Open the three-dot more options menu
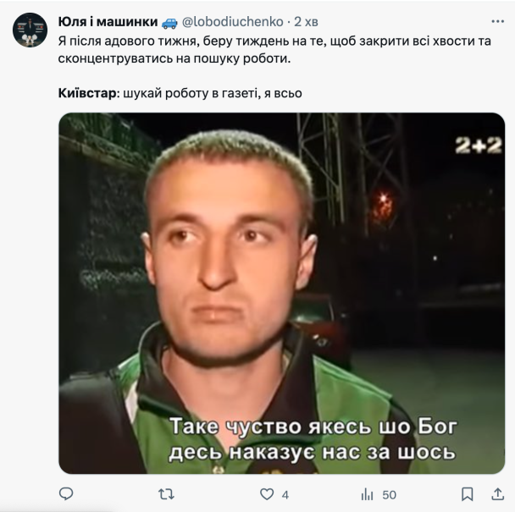 pos(497,22)
